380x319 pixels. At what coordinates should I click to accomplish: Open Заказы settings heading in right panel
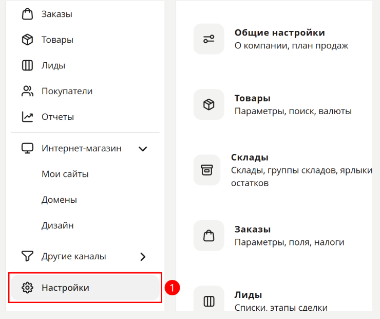coord(253,229)
